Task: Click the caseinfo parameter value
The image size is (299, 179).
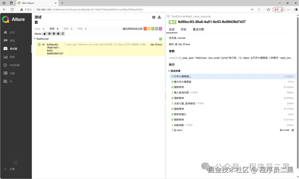Action: tap(236, 58)
